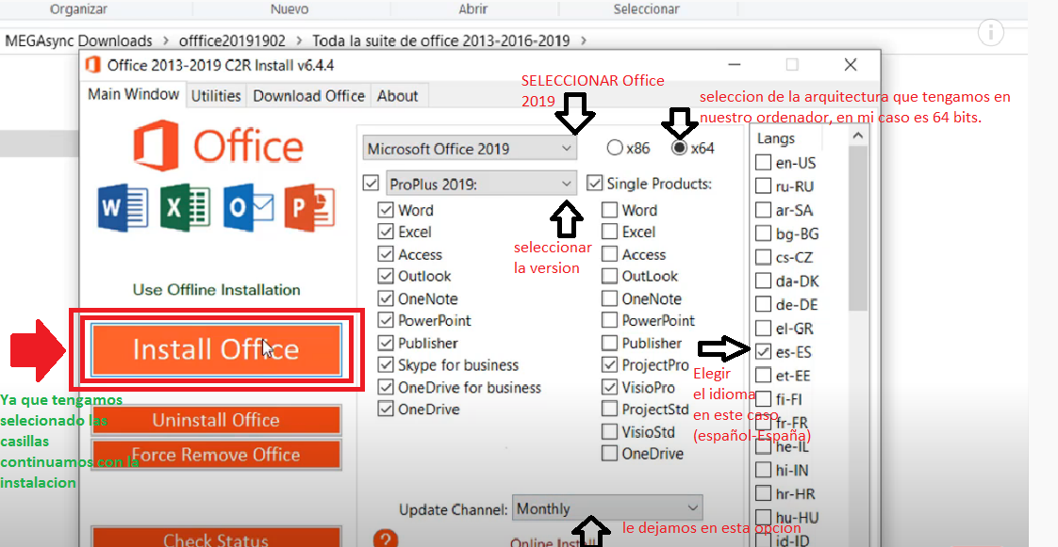Click the Check Status button
The image size is (1058, 547).
coord(216,538)
